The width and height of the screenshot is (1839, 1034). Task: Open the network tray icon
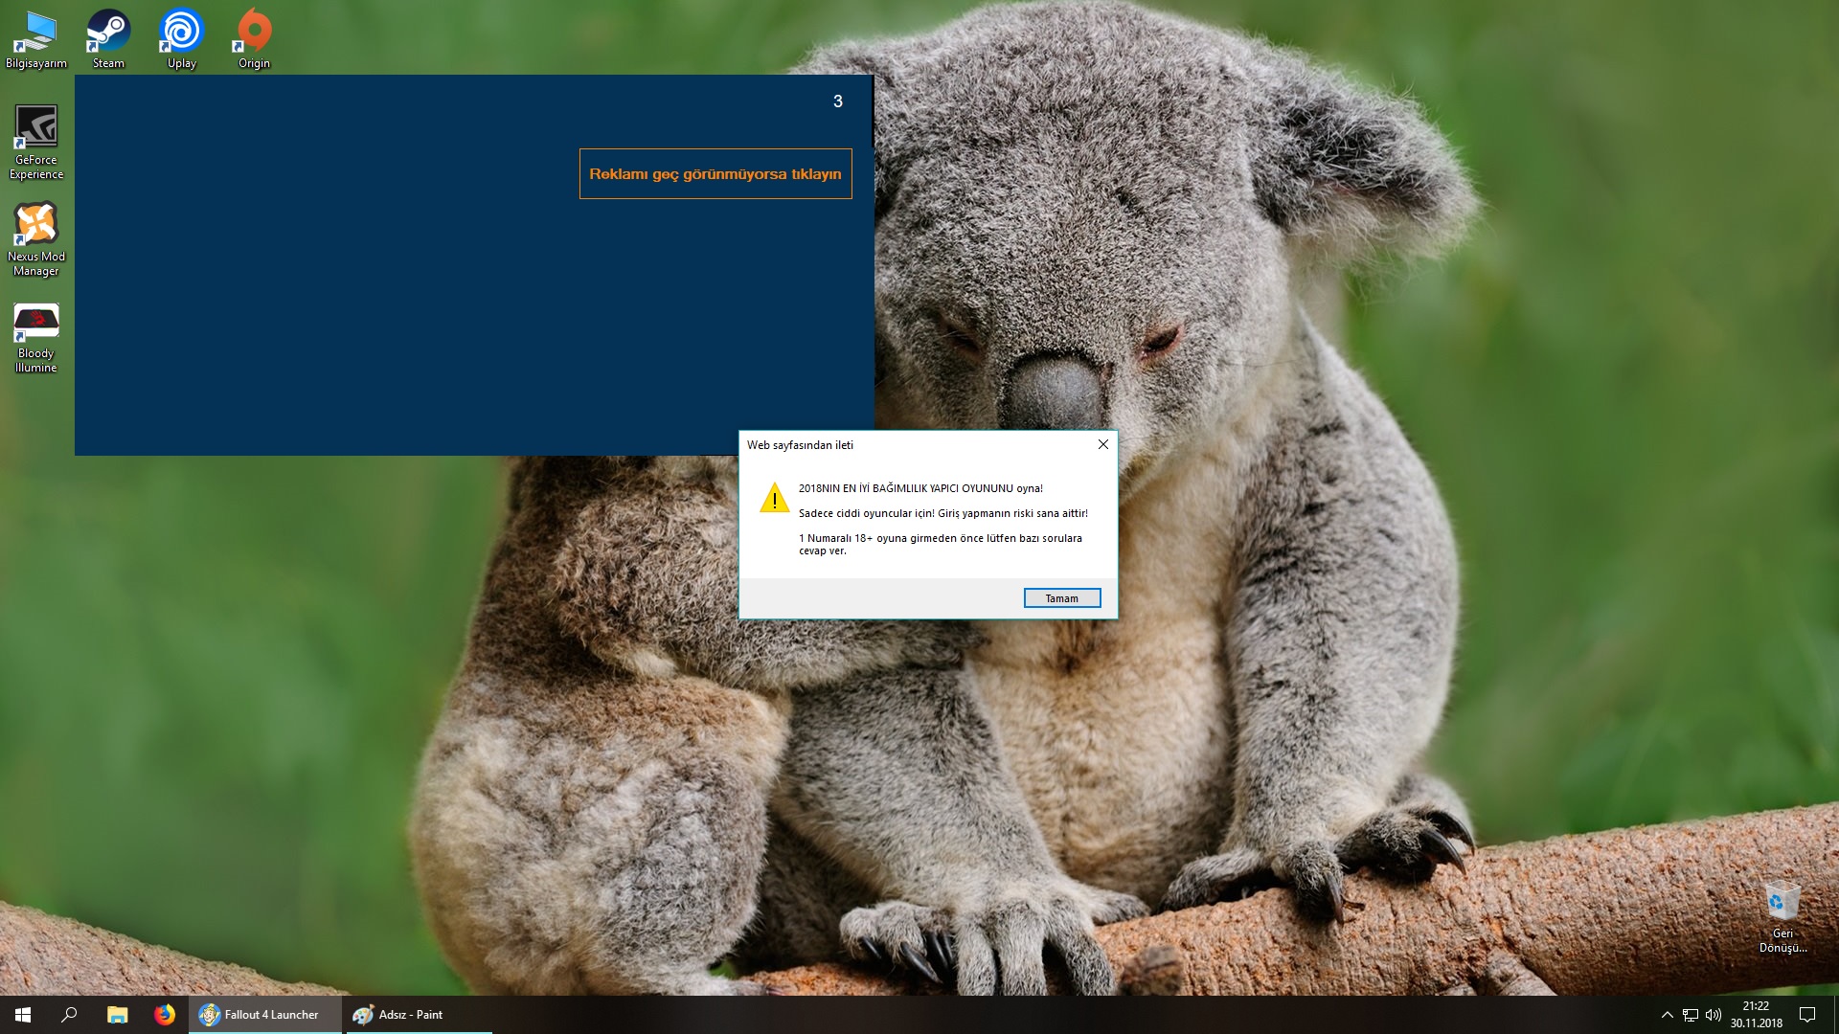point(1691,1015)
